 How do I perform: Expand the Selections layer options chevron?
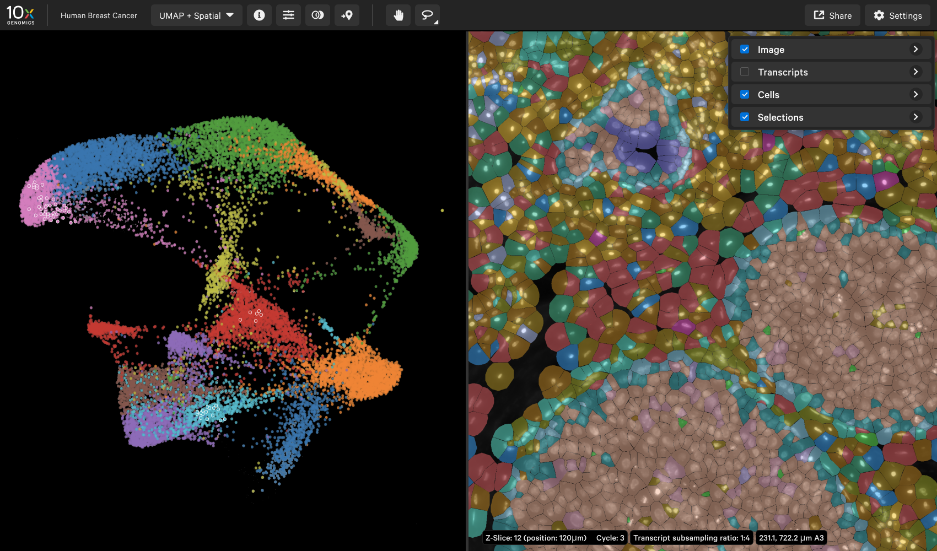pos(916,117)
